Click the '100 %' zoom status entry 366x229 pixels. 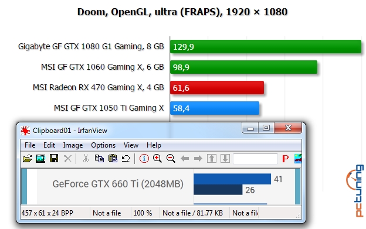point(143,213)
